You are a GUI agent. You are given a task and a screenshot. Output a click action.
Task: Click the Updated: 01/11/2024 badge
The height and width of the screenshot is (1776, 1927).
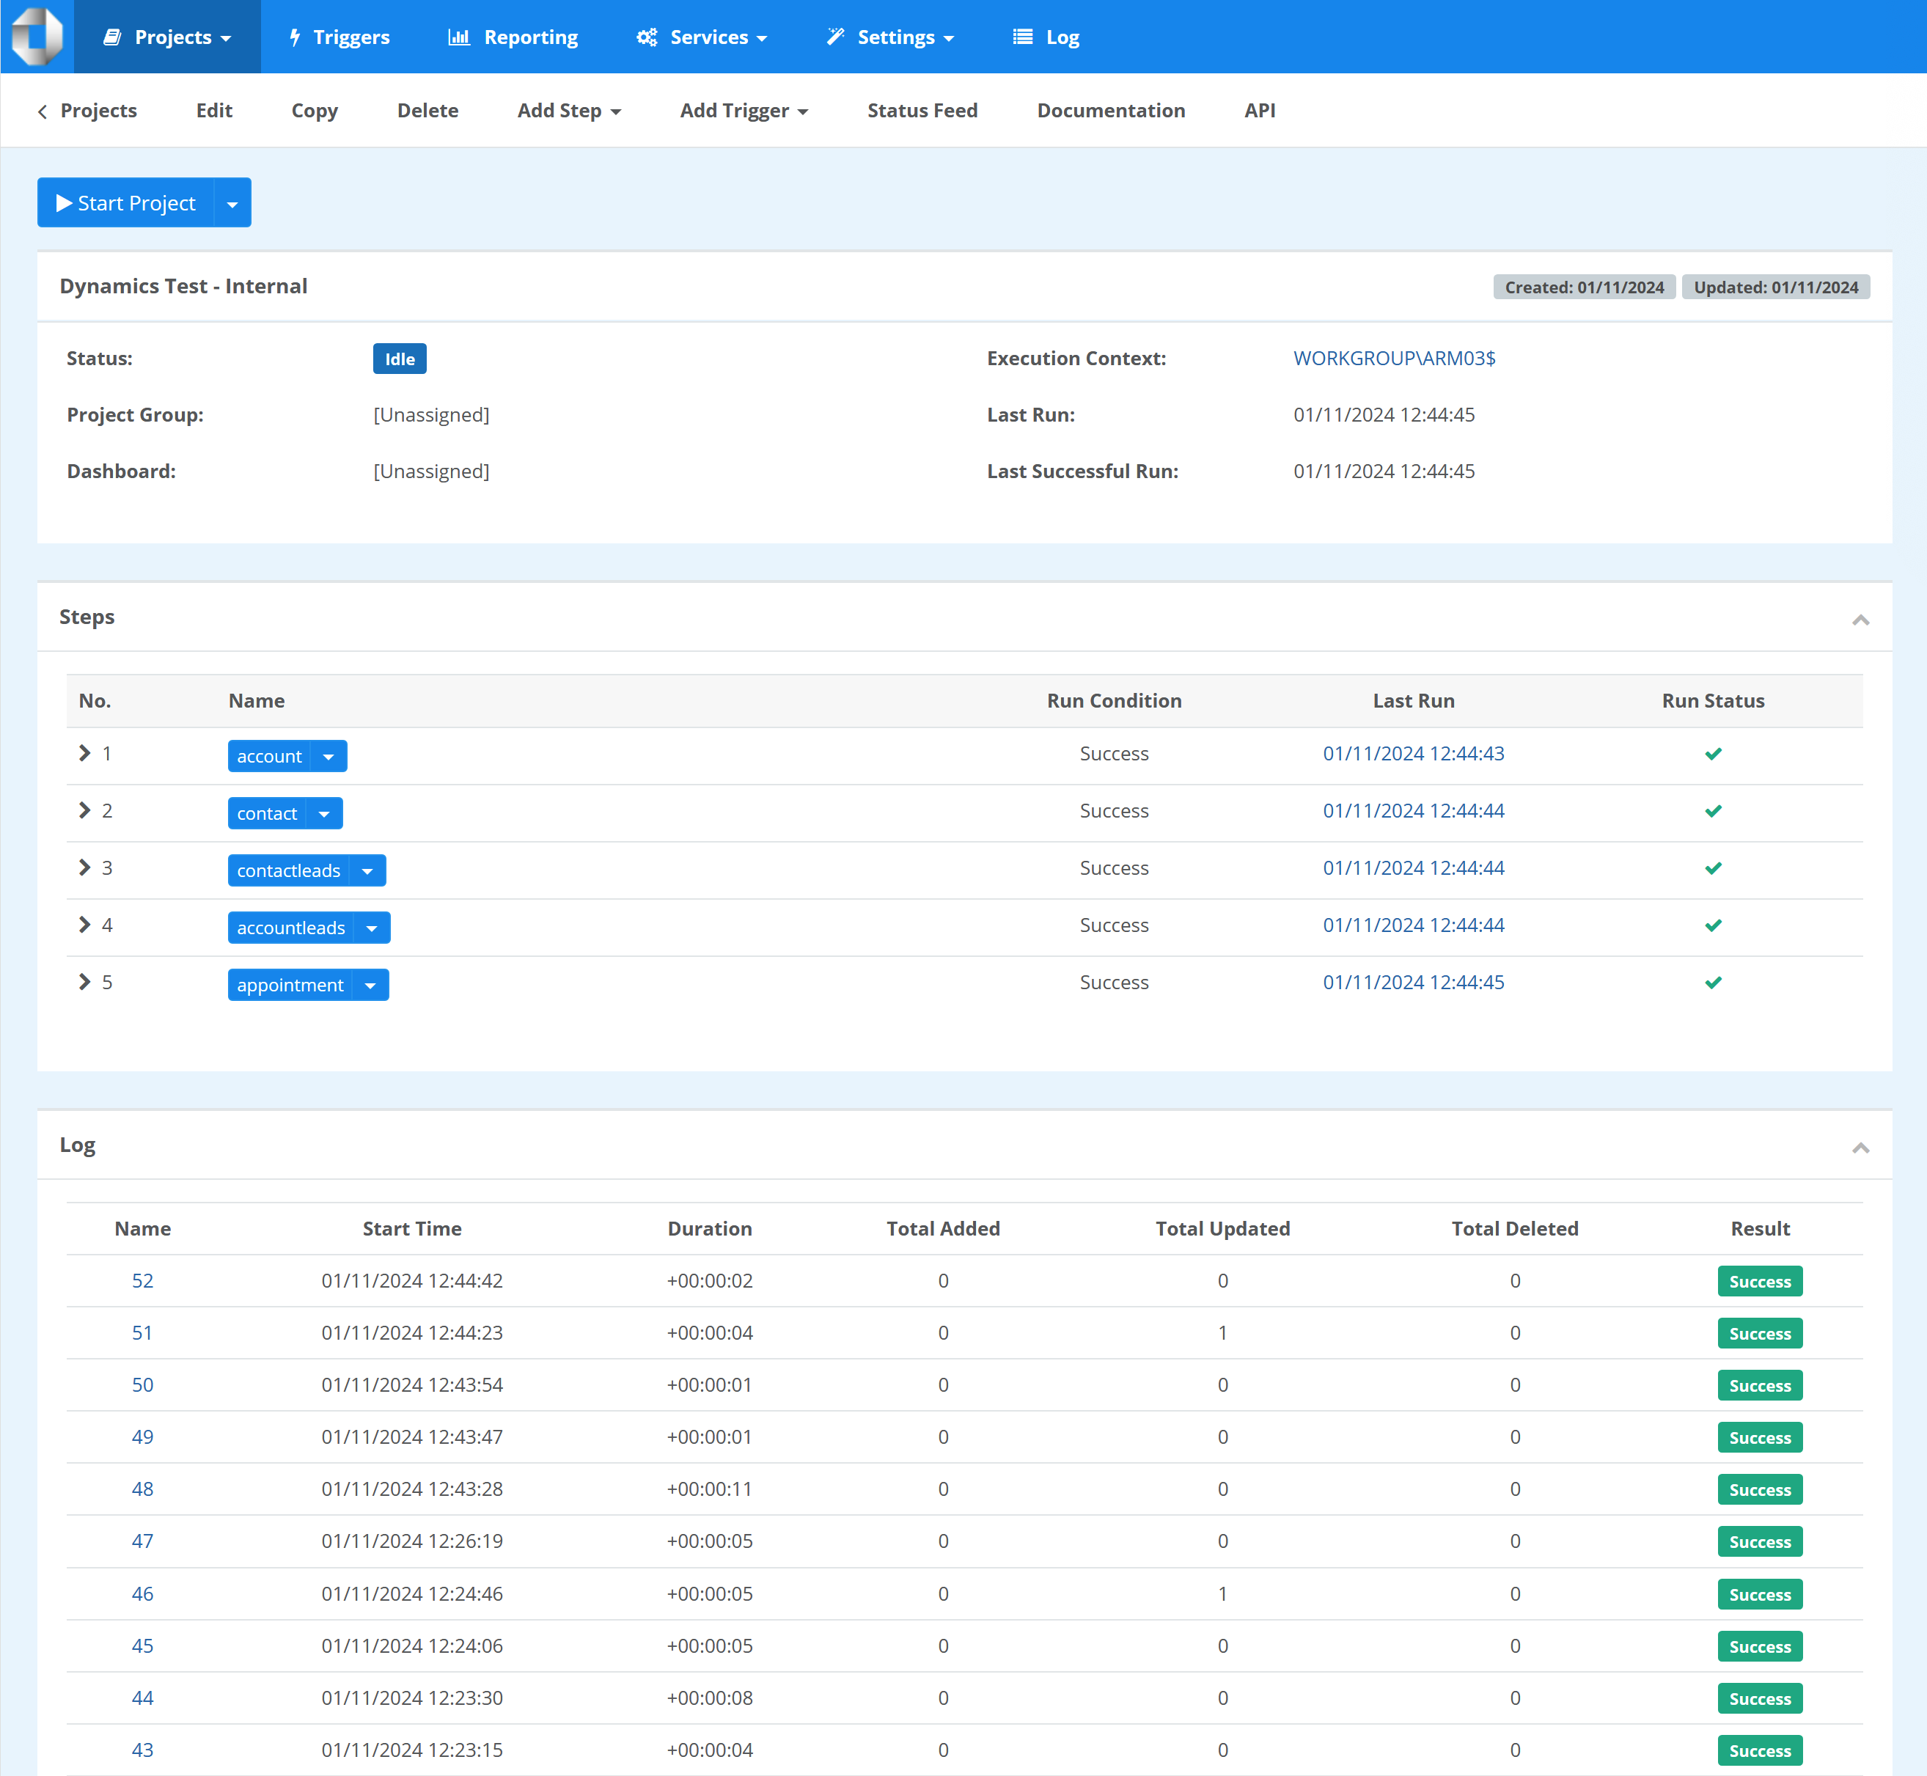(x=1775, y=287)
